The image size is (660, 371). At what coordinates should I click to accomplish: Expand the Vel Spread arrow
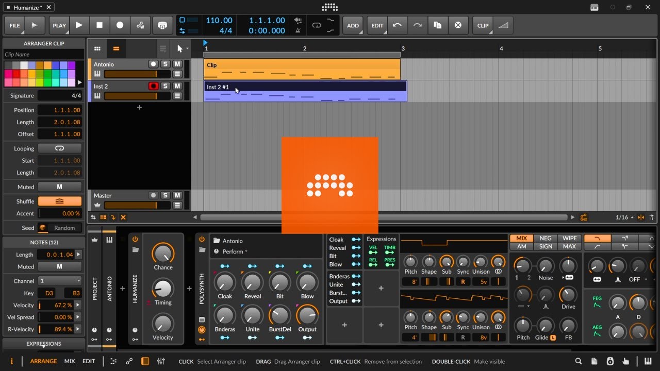tap(78, 317)
